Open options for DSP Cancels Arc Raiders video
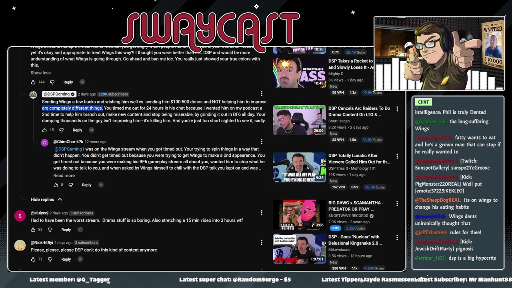 [397, 109]
